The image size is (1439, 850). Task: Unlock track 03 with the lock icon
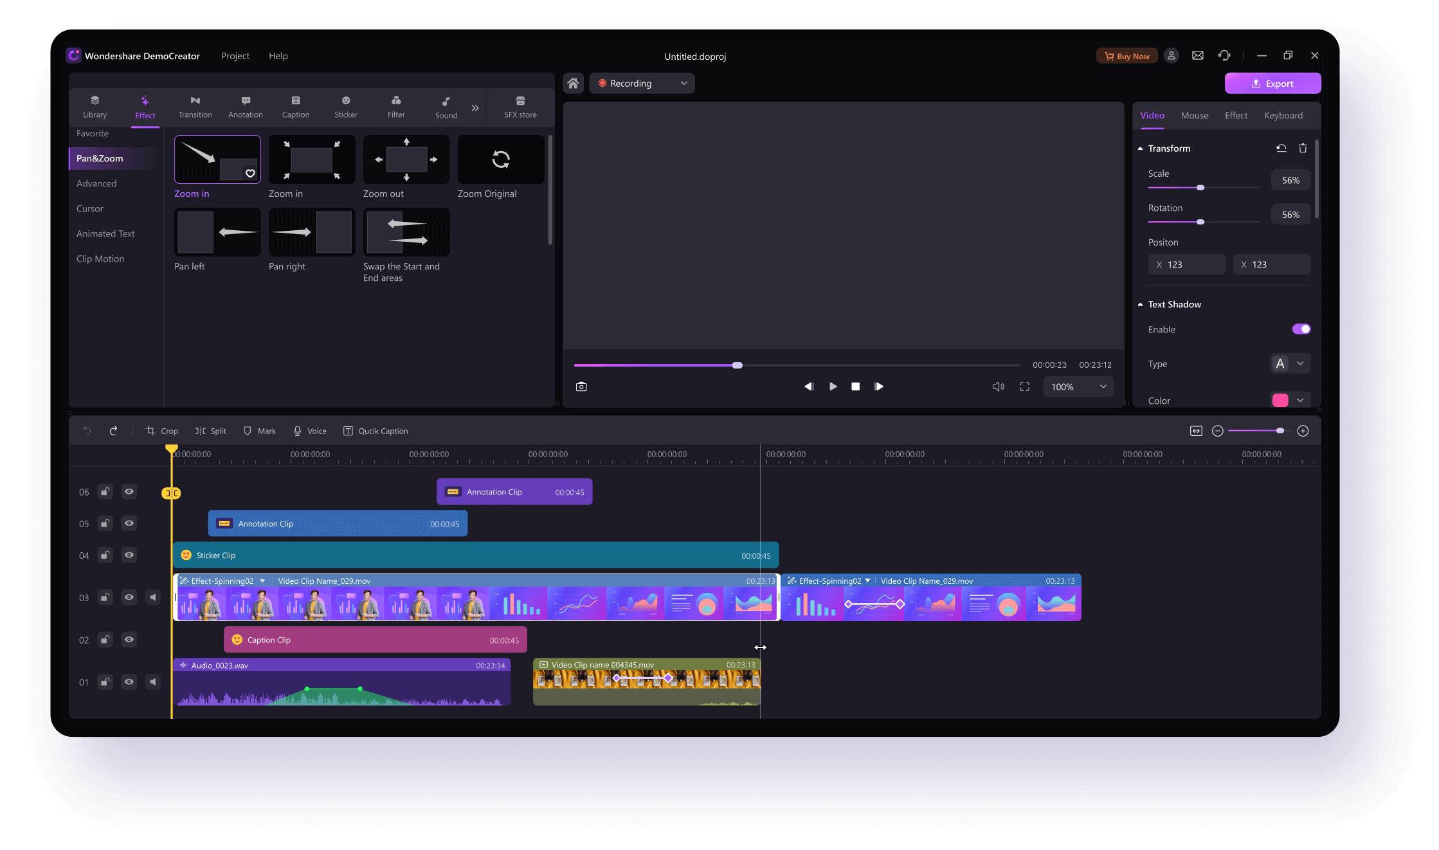click(105, 597)
